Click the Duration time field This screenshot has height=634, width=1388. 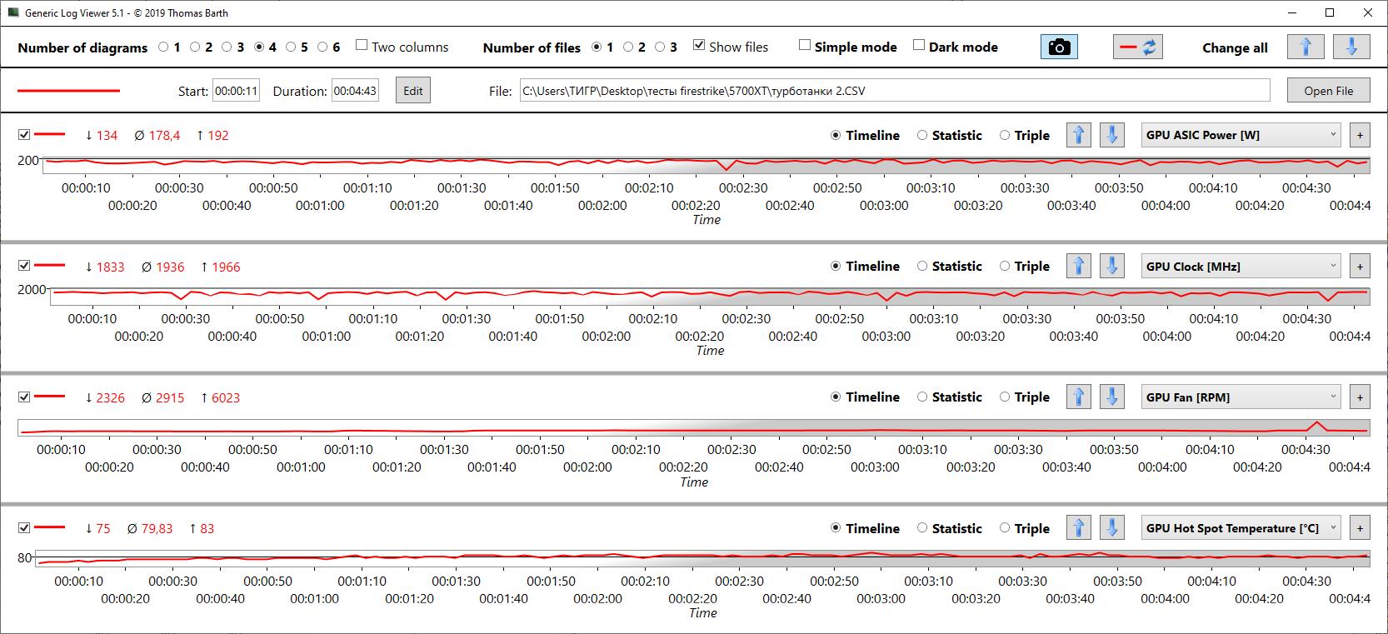coord(355,91)
